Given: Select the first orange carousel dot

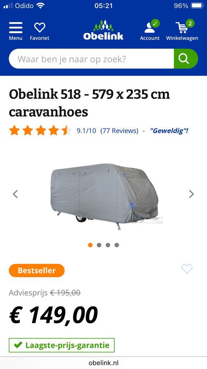Looking at the screenshot, I should 90,245.
